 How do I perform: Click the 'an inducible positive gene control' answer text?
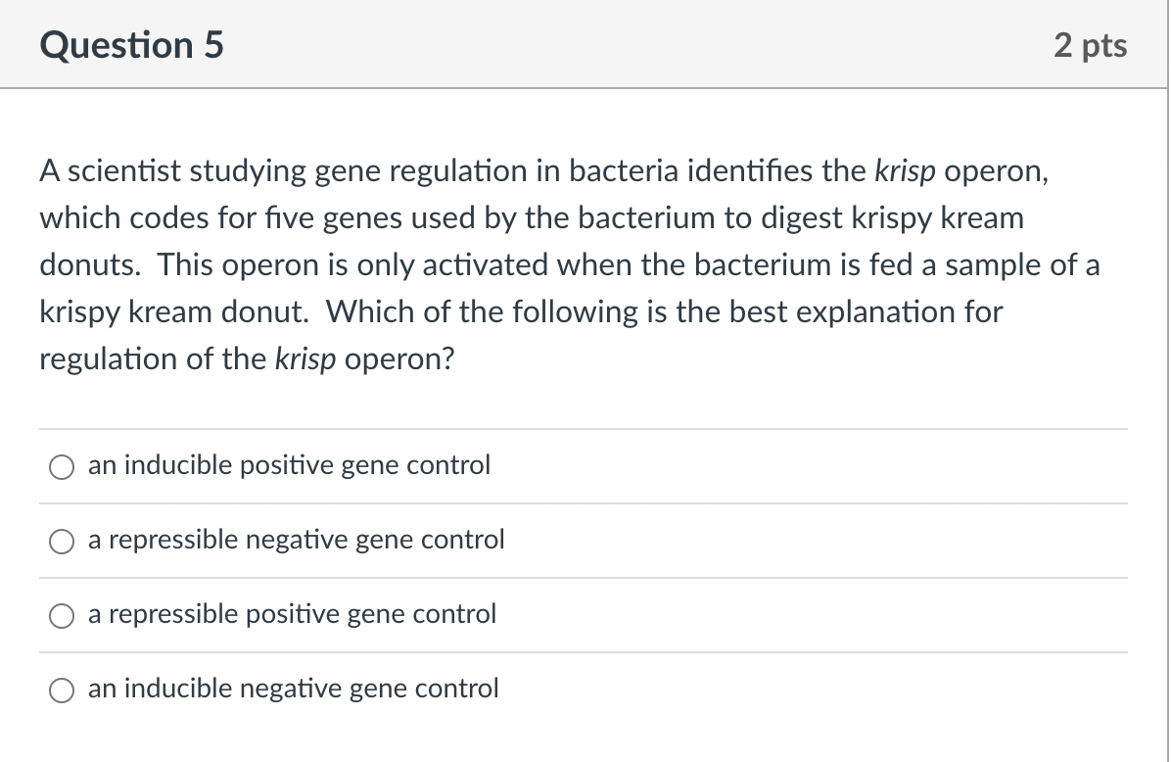pos(288,466)
